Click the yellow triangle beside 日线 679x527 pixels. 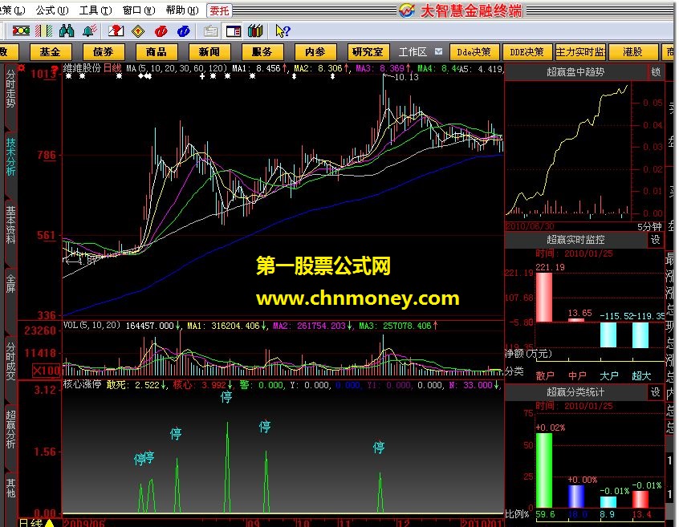(x=50, y=523)
